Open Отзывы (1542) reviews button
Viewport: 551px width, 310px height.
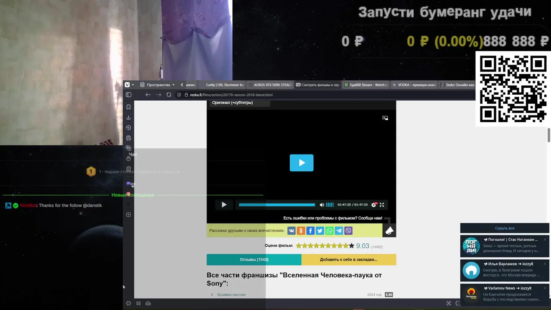254,260
